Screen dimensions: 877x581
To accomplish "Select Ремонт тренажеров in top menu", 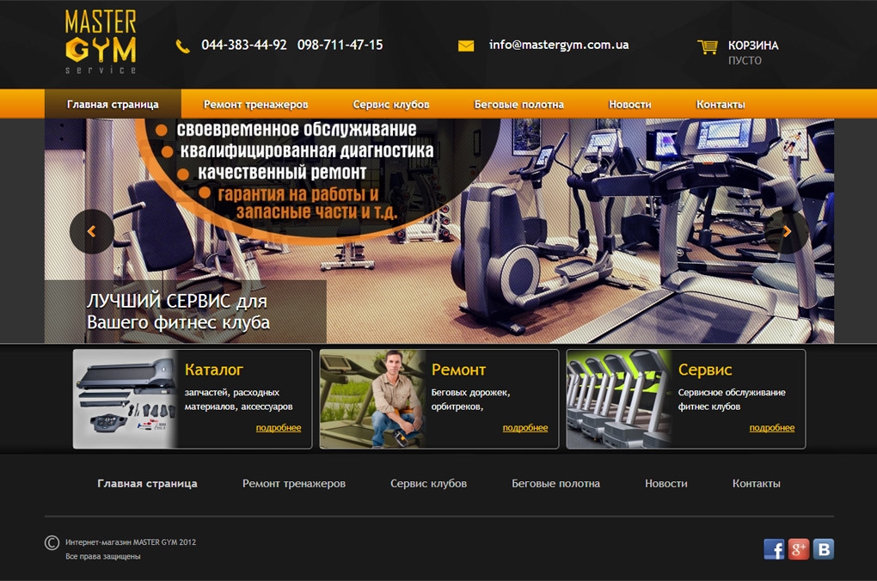I will tap(255, 105).
